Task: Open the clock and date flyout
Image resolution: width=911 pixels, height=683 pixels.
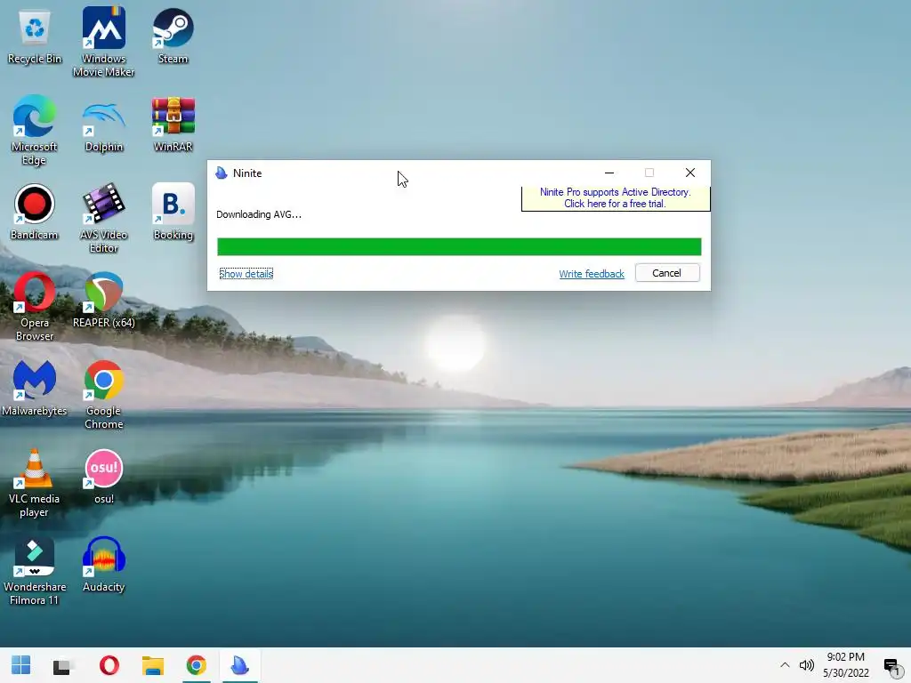Action: [845, 665]
